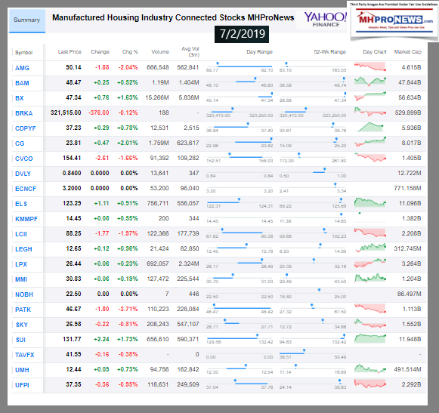Click PATK change percent -3.71%
439x413 pixels.
[x=128, y=310]
